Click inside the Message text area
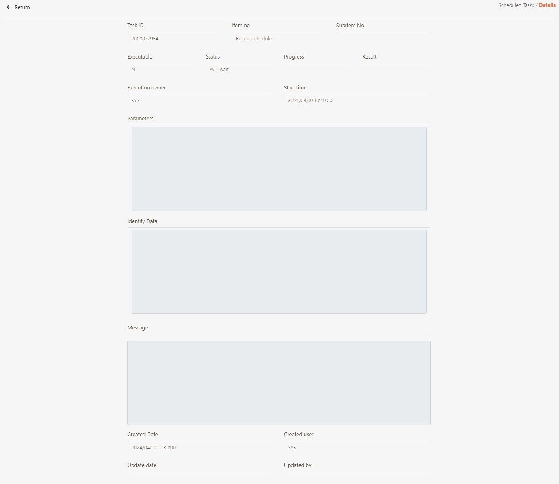Screen dimensions: 559x484 (279, 383)
